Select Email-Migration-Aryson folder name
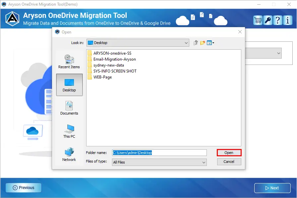Image resolution: width=297 pixels, height=198 pixels. pyautogui.click(x=115, y=59)
